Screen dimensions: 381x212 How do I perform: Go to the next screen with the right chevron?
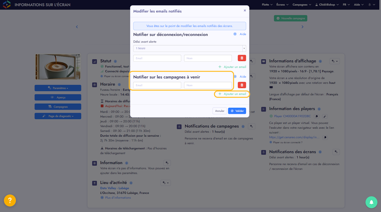coord(302,27)
